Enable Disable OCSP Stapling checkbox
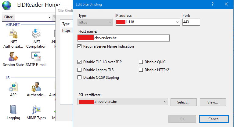This screenshot has width=234, height=127. point(80,78)
